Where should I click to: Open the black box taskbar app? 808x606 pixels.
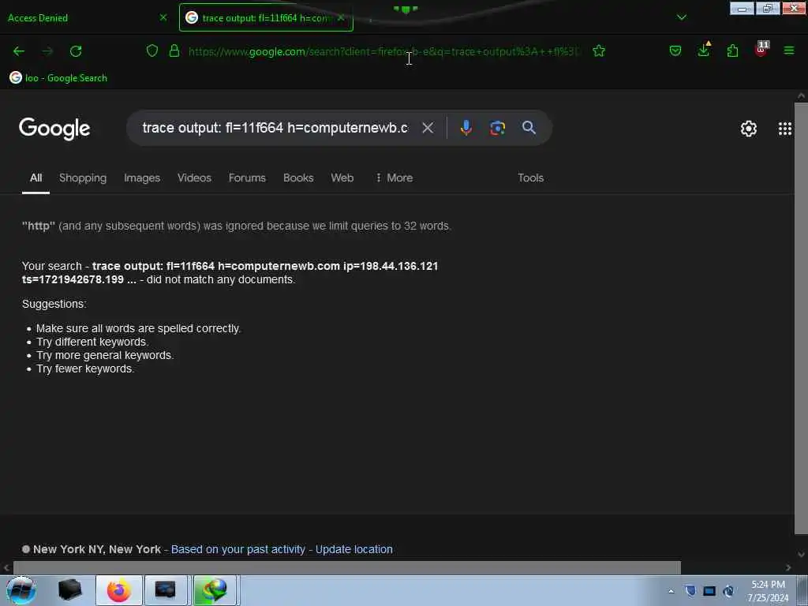pos(70,590)
